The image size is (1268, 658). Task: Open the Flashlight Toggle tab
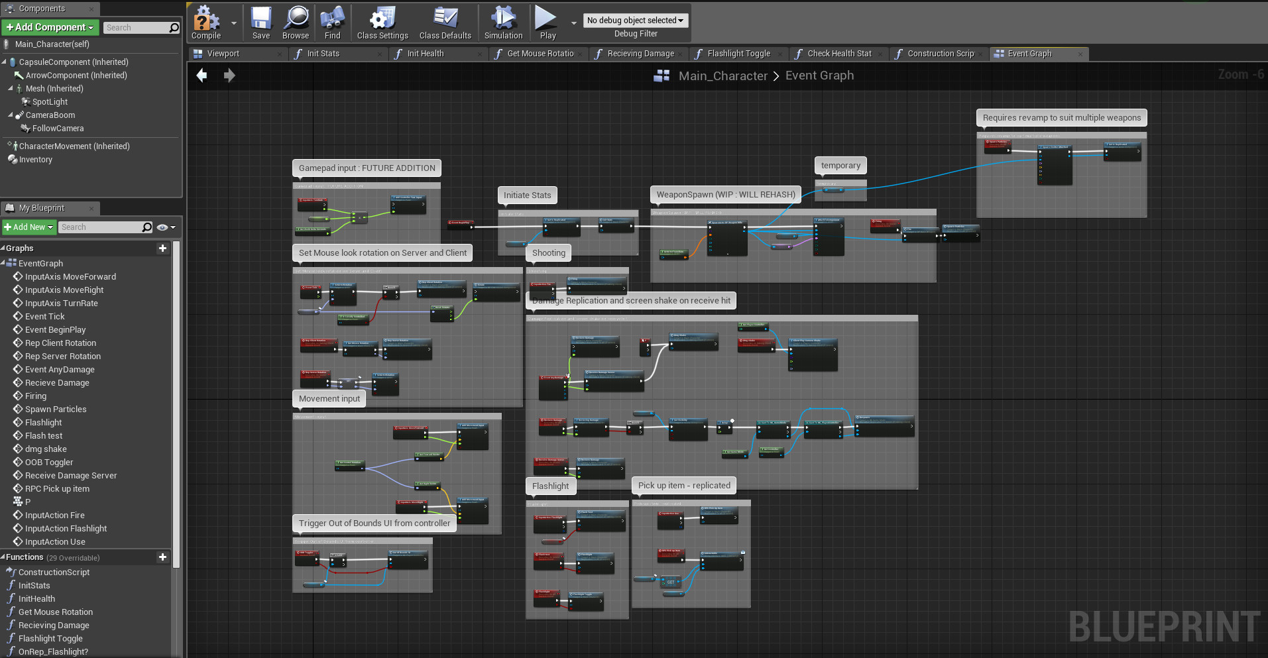tap(738, 53)
